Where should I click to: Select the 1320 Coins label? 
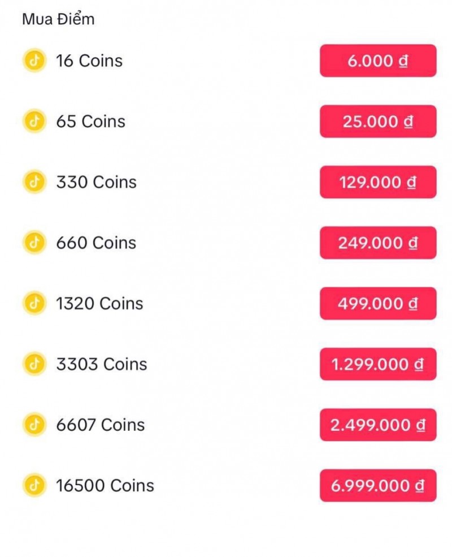tap(99, 304)
